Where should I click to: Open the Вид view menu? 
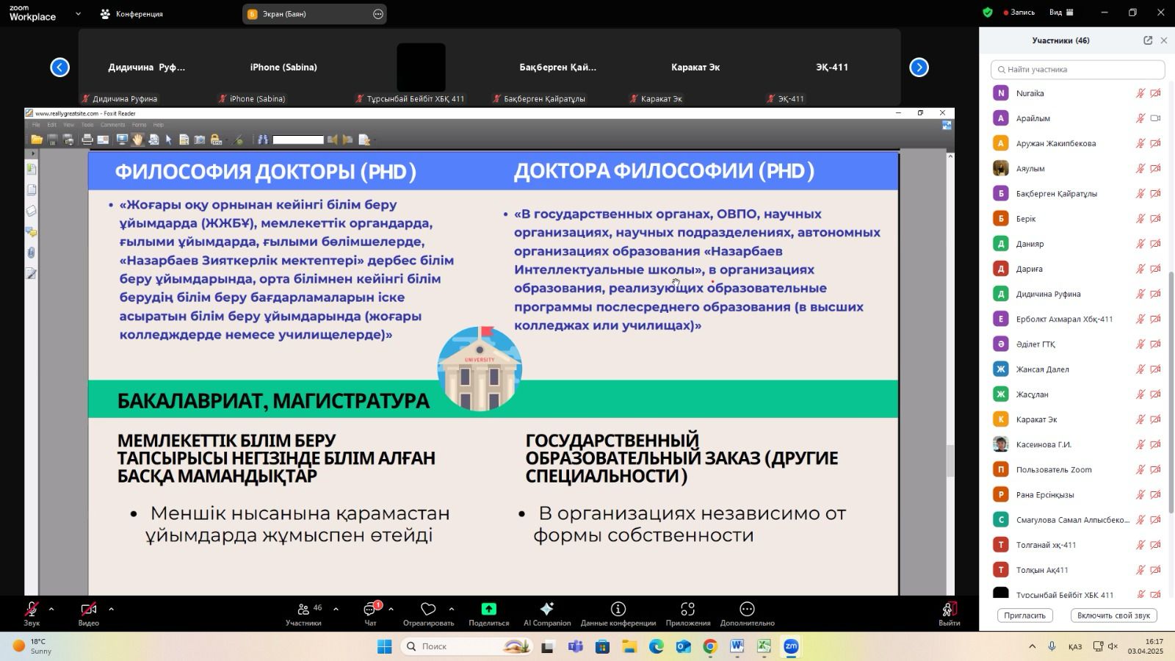pyautogui.click(x=1061, y=12)
